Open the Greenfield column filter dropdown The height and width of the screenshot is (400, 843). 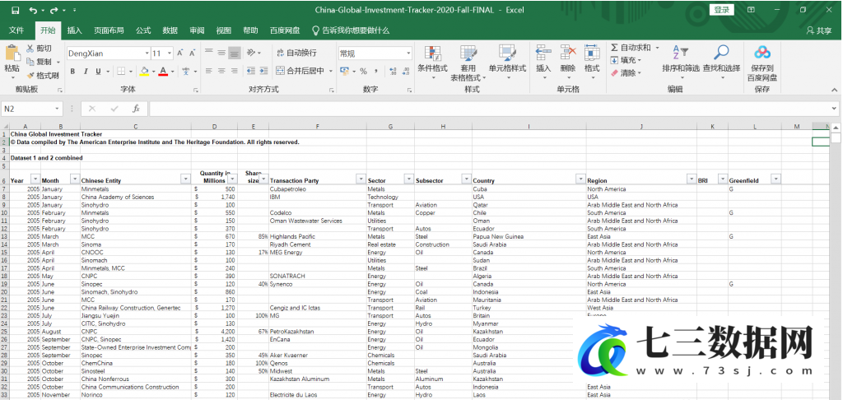775,179
